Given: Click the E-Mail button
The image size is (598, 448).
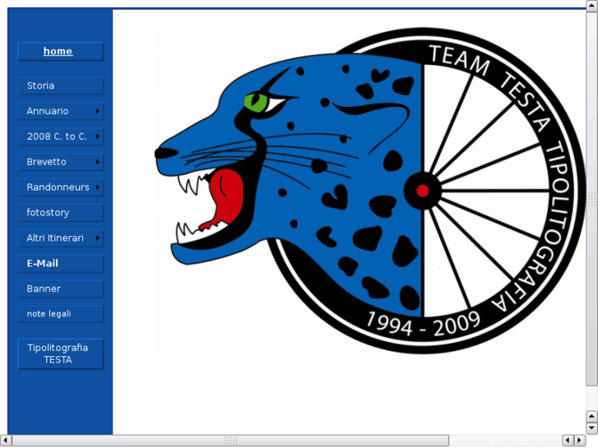Looking at the screenshot, I should (x=60, y=264).
